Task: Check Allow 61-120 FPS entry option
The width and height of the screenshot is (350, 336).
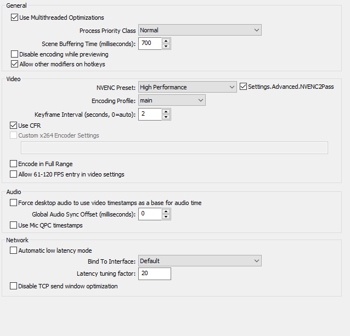Action: click(x=13, y=174)
